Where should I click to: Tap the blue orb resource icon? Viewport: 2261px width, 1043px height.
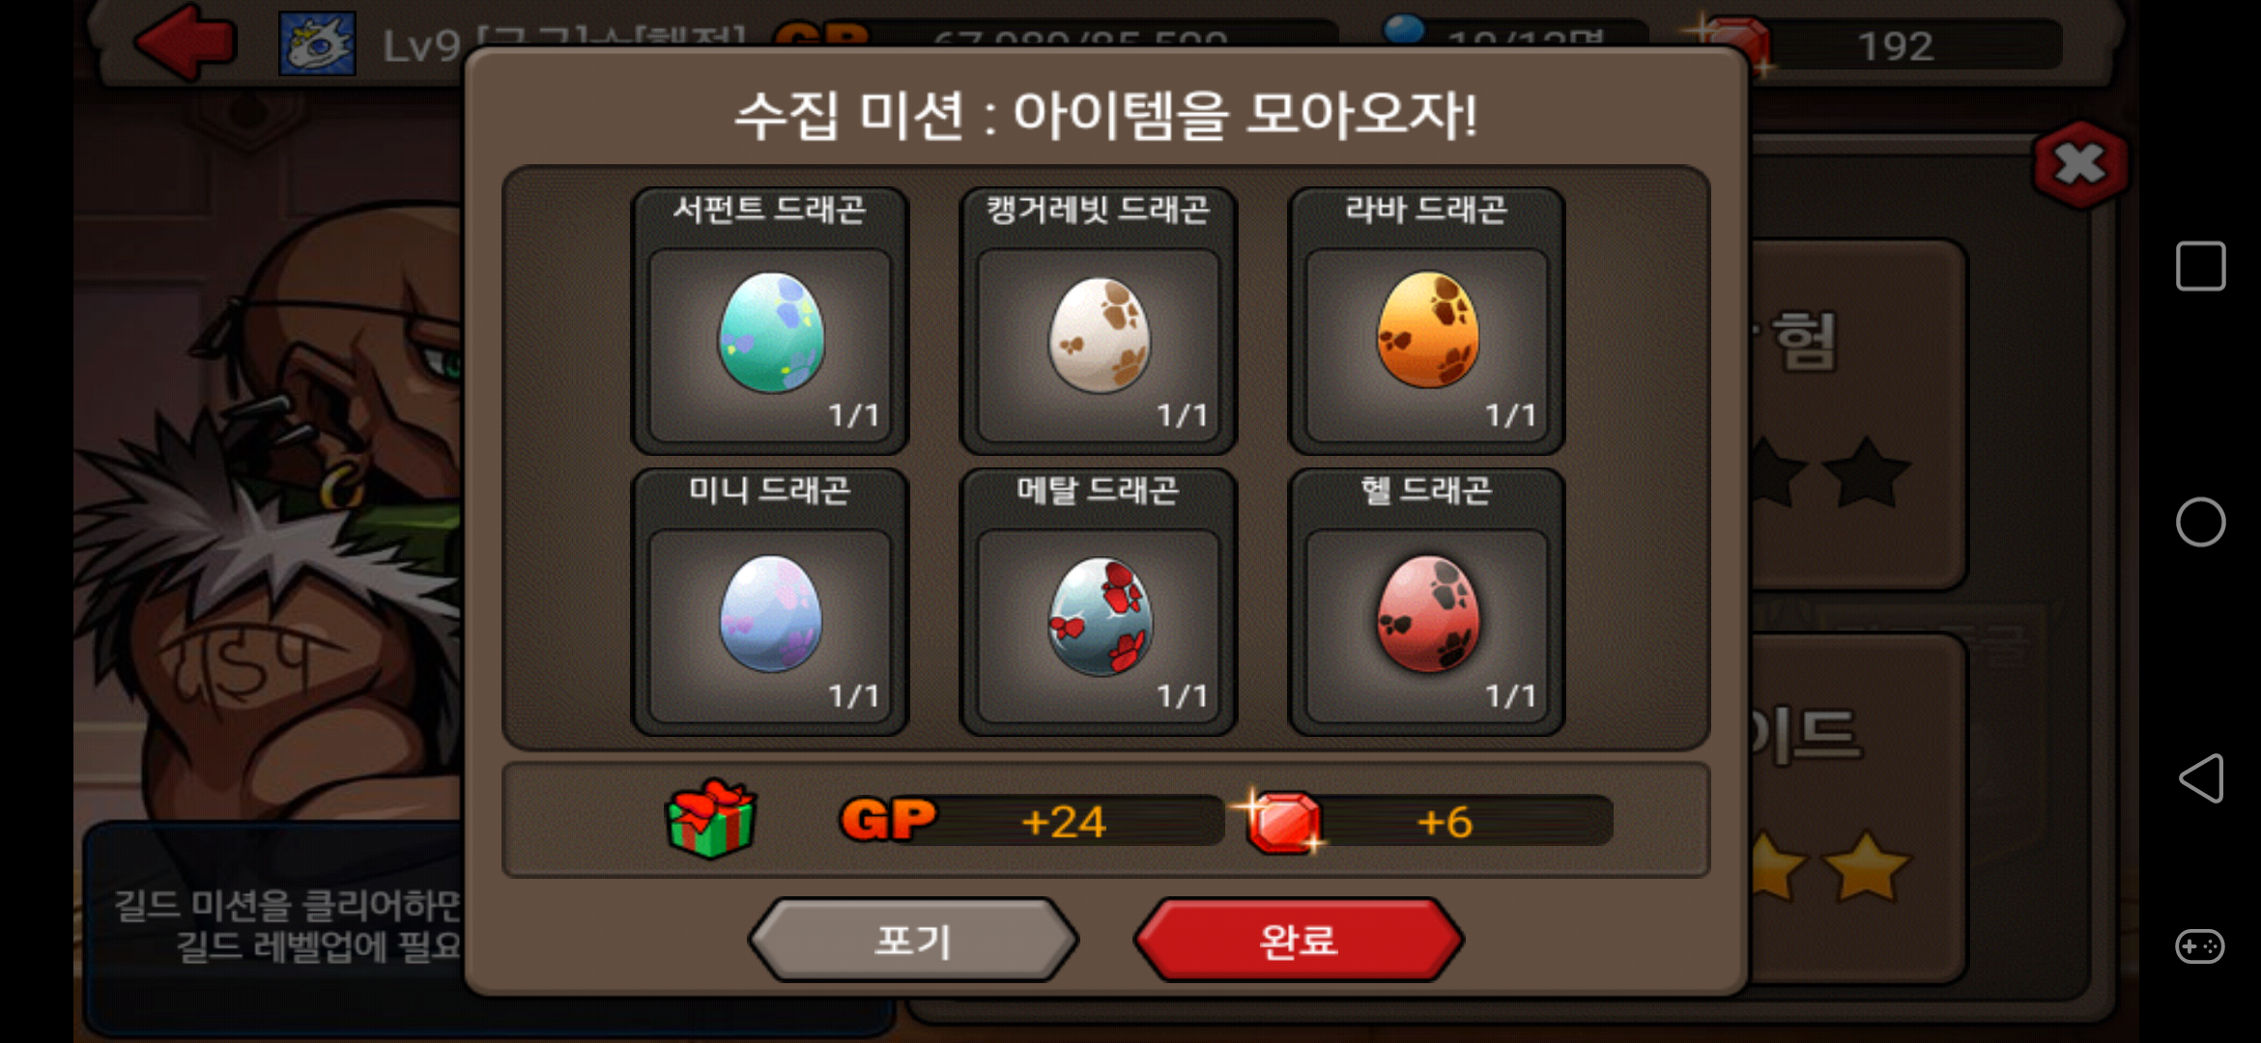click(x=1404, y=29)
